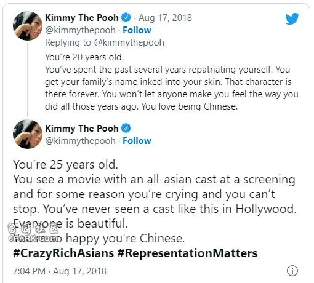
Task: Open the second tweet's profile avatar
Action: coord(28,134)
